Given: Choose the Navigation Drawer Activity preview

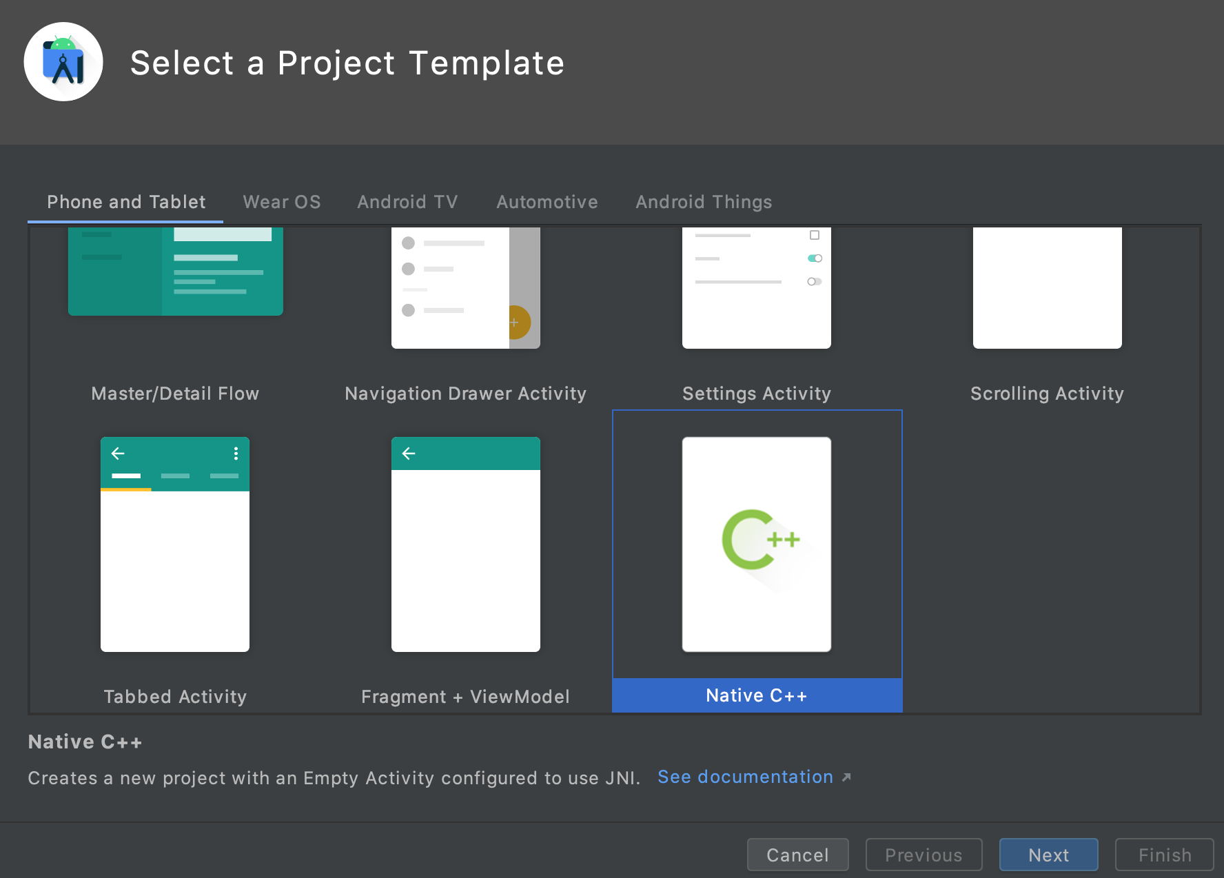Looking at the screenshot, I should (465, 287).
